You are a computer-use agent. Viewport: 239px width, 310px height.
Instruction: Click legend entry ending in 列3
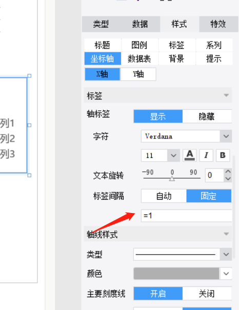point(7,154)
